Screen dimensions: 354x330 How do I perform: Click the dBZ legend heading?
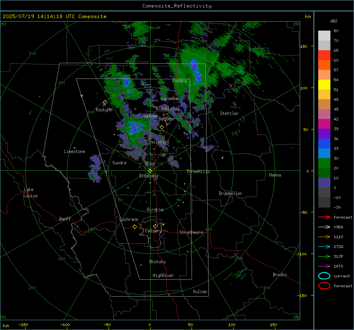tap(334, 21)
